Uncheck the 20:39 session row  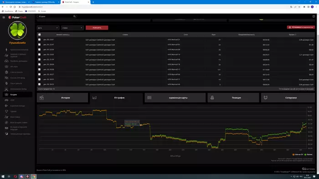coord(40,65)
